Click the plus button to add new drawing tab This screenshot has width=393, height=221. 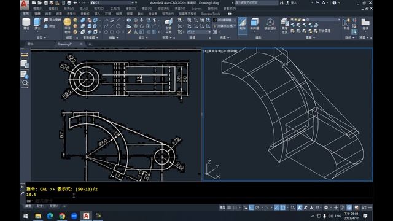click(90, 44)
